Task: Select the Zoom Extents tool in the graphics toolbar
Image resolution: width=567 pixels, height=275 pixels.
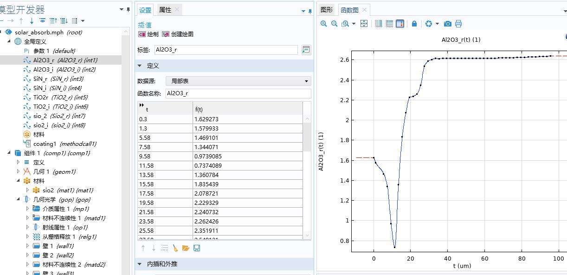Action: (364, 23)
